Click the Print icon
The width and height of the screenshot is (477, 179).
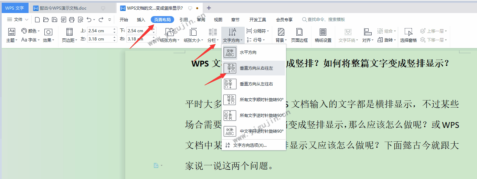(72, 20)
